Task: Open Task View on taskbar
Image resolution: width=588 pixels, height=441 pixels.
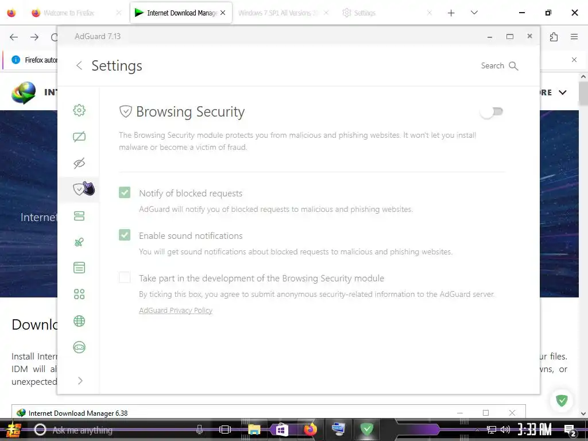Action: click(x=225, y=430)
